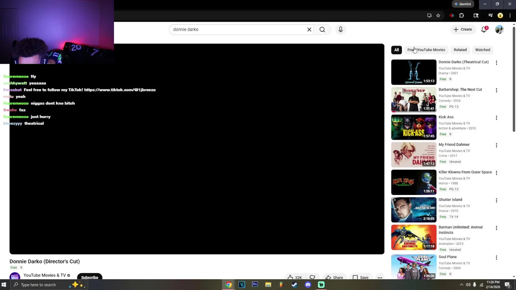Open the Shutter Island thumbnail
The height and width of the screenshot is (290, 516).
pos(414,209)
